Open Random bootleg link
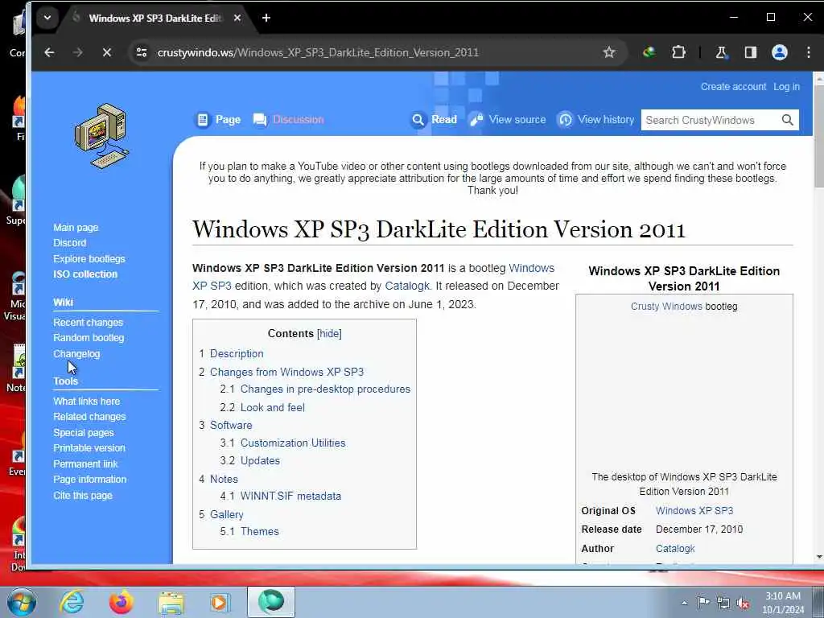Screen dimensions: 824x618 click(89, 338)
